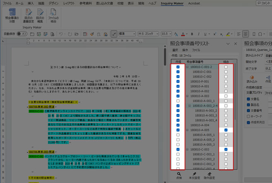The image size is (272, 183).
Task: Open the font size dropdown 10.5
Action: click(x=170, y=34)
